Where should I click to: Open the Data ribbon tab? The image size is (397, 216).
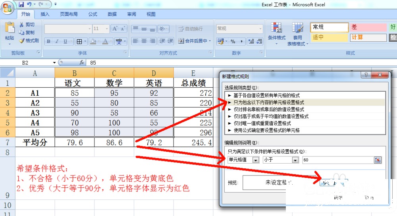coord(112,14)
